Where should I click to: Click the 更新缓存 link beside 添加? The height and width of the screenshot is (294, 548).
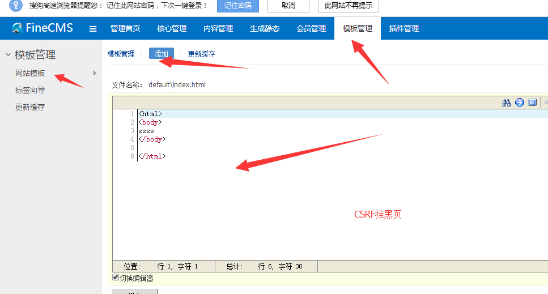201,54
